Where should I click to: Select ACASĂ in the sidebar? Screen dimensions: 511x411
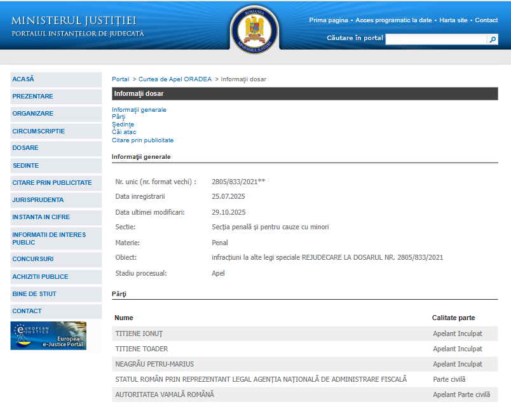coord(24,79)
